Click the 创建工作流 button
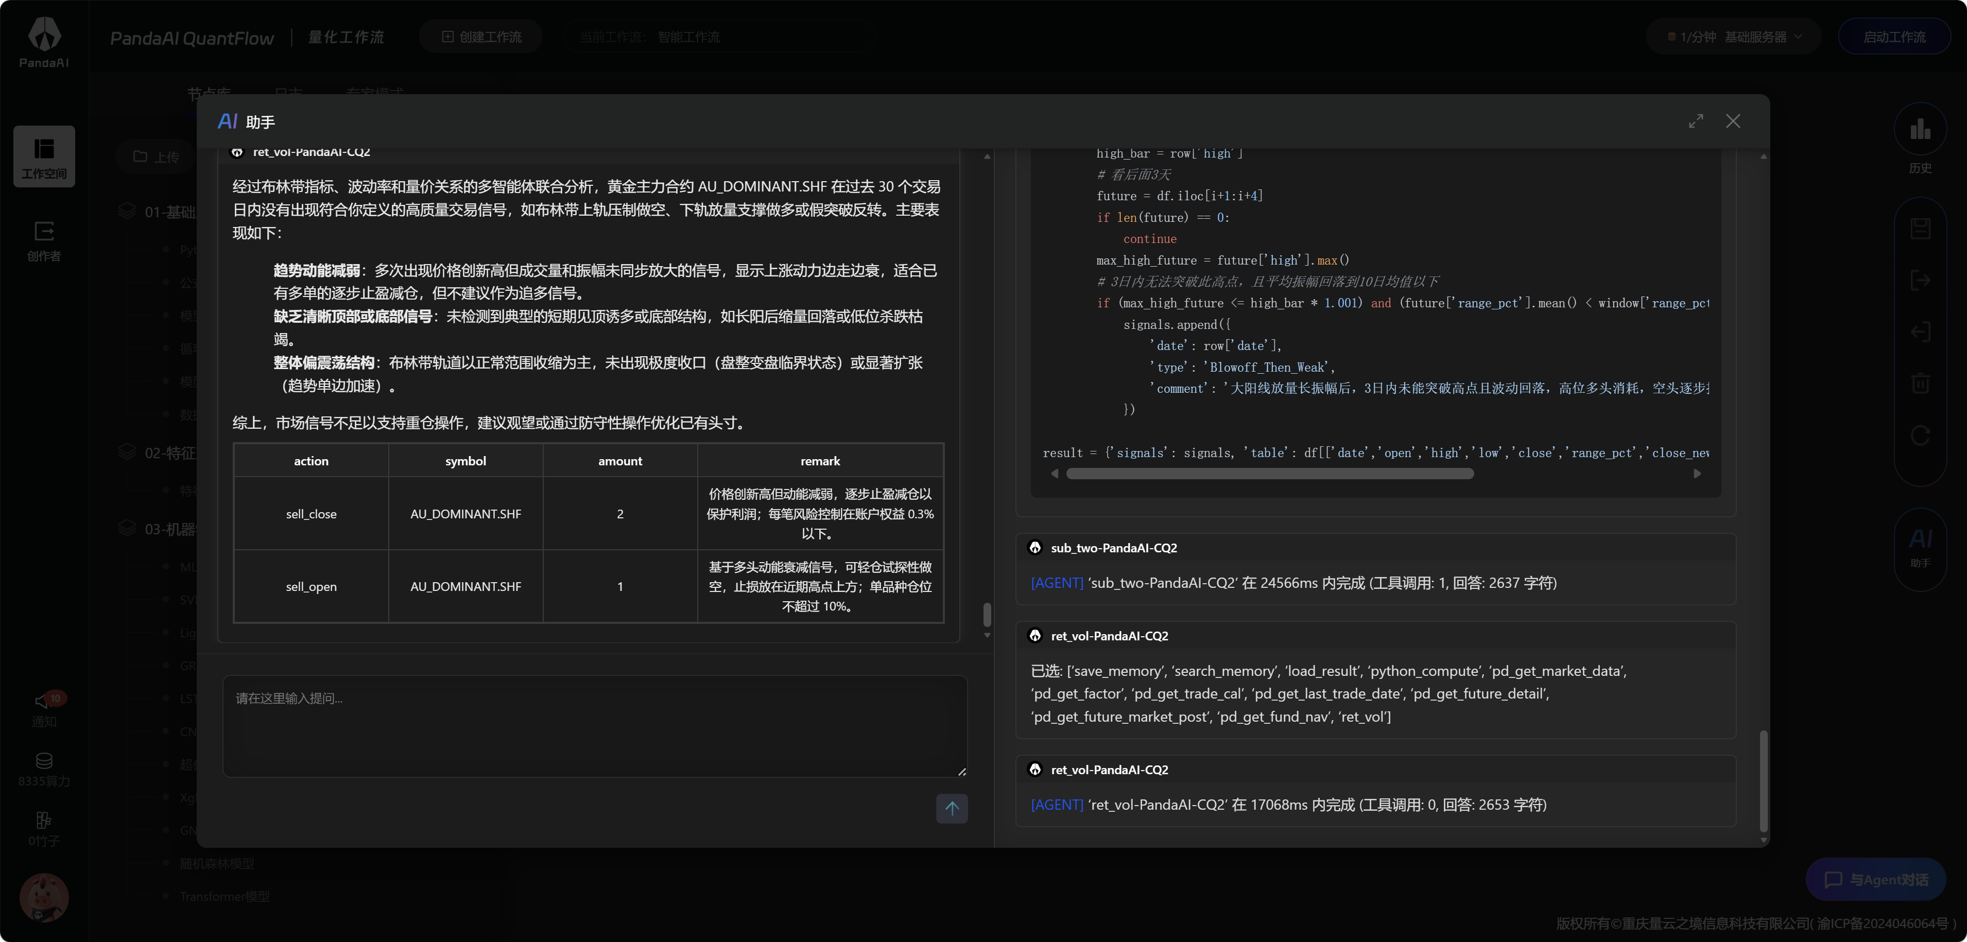 point(481,37)
